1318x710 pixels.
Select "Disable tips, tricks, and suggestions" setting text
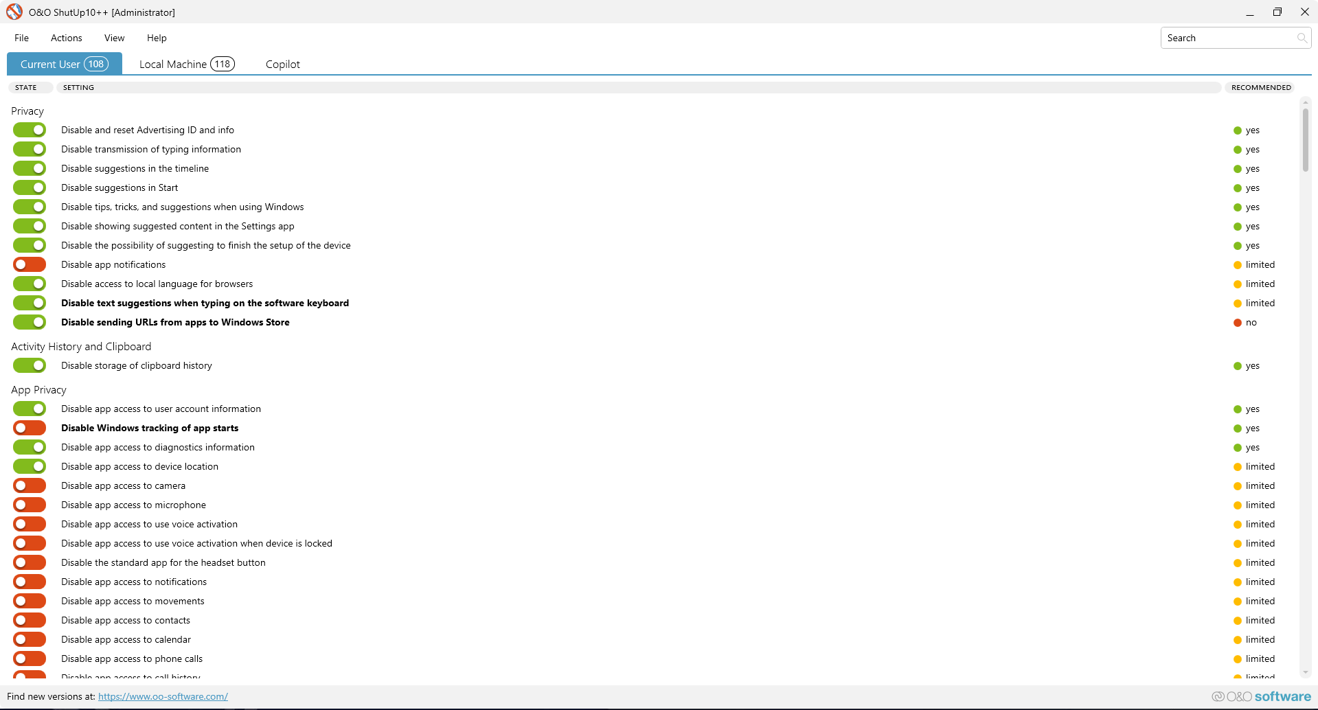(182, 207)
